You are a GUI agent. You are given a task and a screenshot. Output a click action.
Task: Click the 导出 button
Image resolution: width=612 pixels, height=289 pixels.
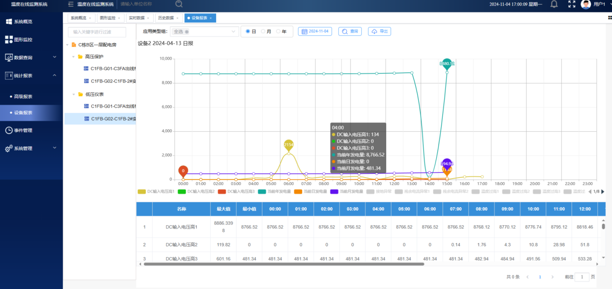click(x=379, y=32)
